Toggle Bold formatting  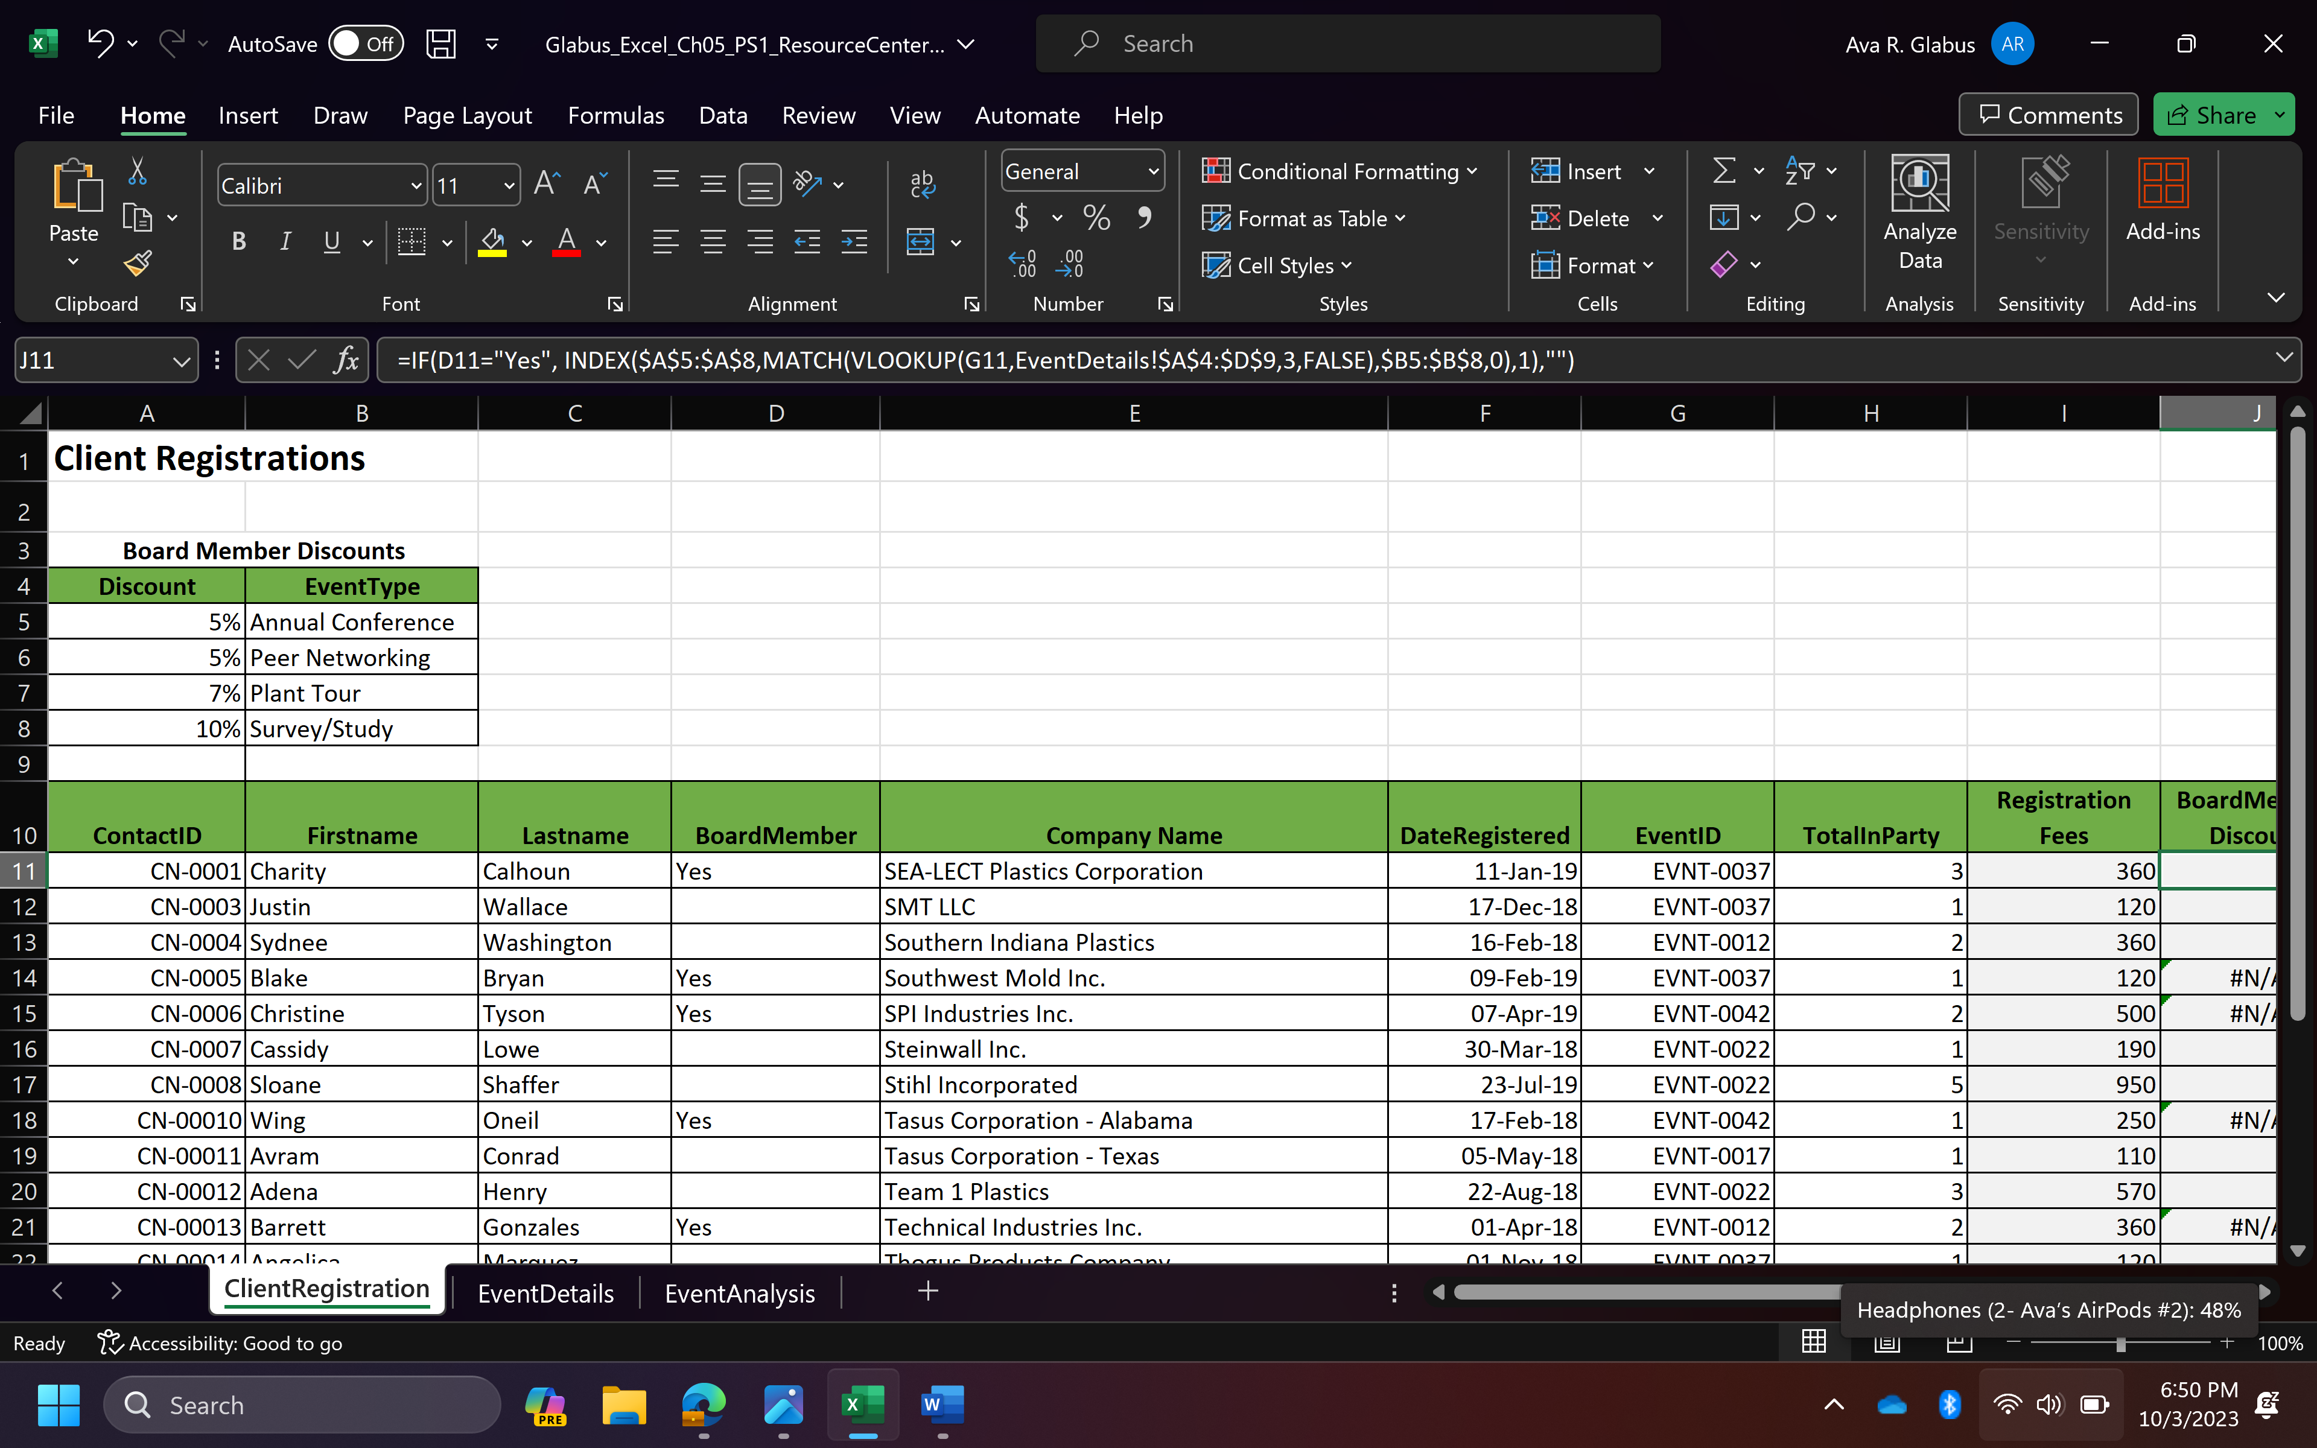click(240, 241)
